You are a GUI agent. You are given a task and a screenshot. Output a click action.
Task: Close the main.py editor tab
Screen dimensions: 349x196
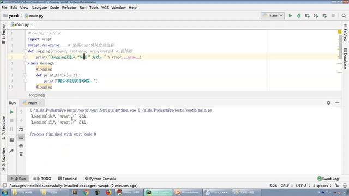tap(32, 24)
